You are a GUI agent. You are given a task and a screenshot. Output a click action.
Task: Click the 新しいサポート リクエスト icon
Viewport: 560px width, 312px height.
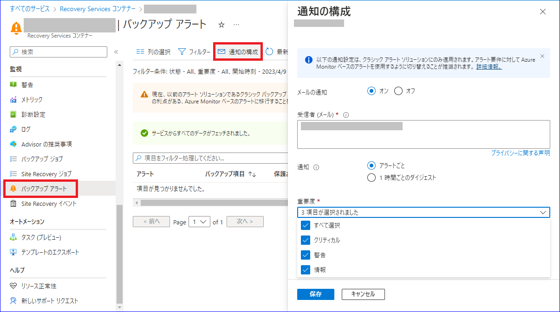coord(13,301)
